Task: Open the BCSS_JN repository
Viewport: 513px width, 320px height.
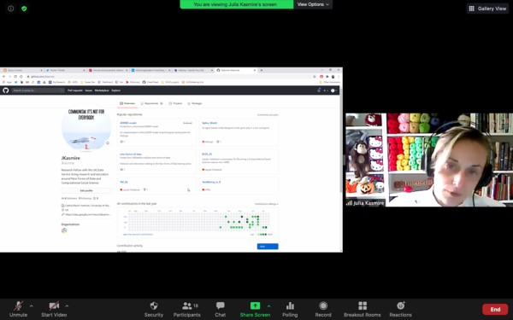Action: pos(207,154)
